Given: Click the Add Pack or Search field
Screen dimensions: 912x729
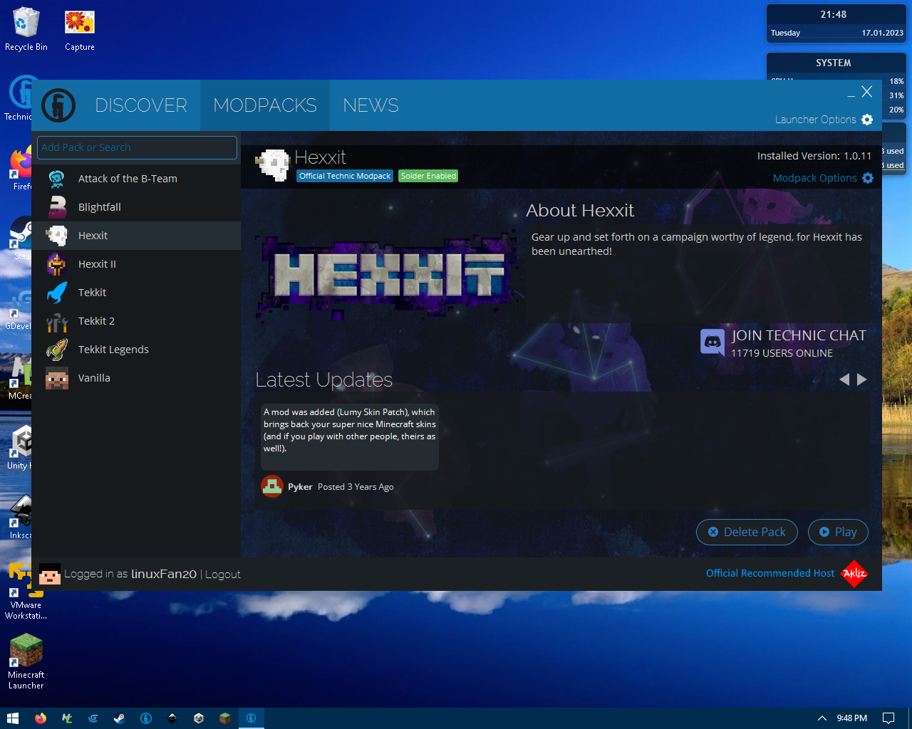Looking at the screenshot, I should (x=137, y=147).
